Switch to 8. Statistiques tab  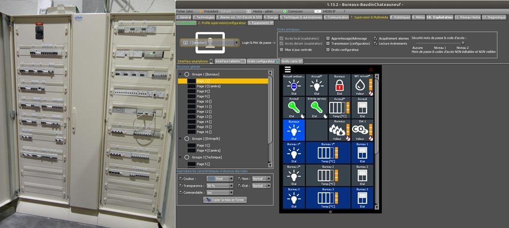[x=400, y=17]
